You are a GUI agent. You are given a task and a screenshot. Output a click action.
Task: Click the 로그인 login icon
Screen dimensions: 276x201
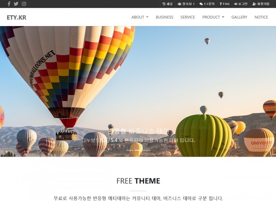pyautogui.click(x=236, y=4)
